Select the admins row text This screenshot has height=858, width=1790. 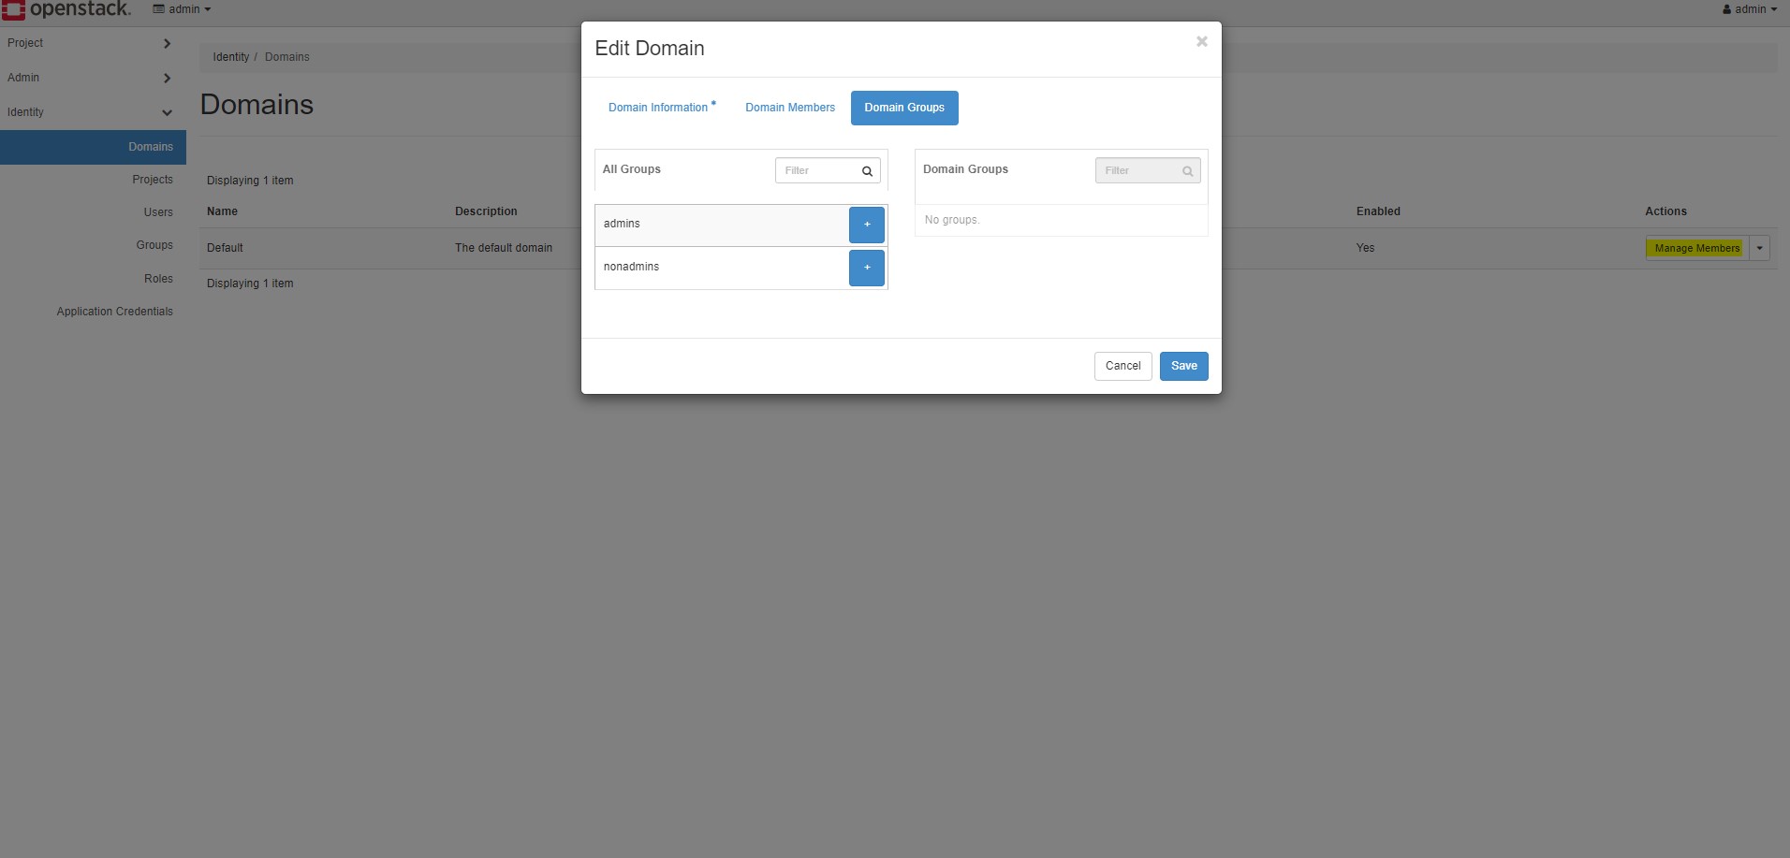tap(622, 224)
